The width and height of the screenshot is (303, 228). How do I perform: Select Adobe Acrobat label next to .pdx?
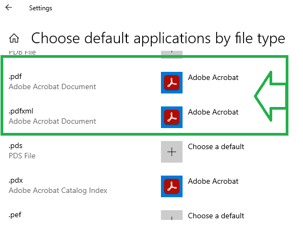pyautogui.click(x=213, y=181)
